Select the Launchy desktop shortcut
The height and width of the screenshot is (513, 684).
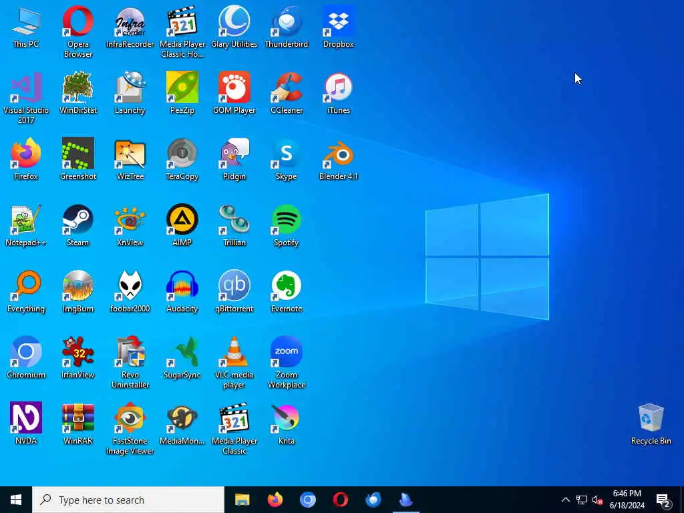pos(130,93)
